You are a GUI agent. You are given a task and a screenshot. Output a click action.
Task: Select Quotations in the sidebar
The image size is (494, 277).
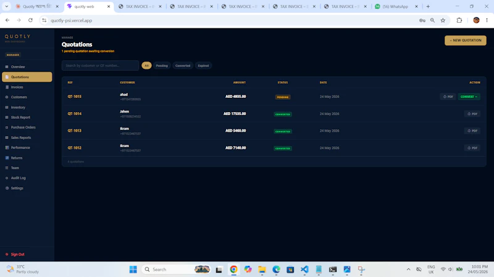pos(27,77)
